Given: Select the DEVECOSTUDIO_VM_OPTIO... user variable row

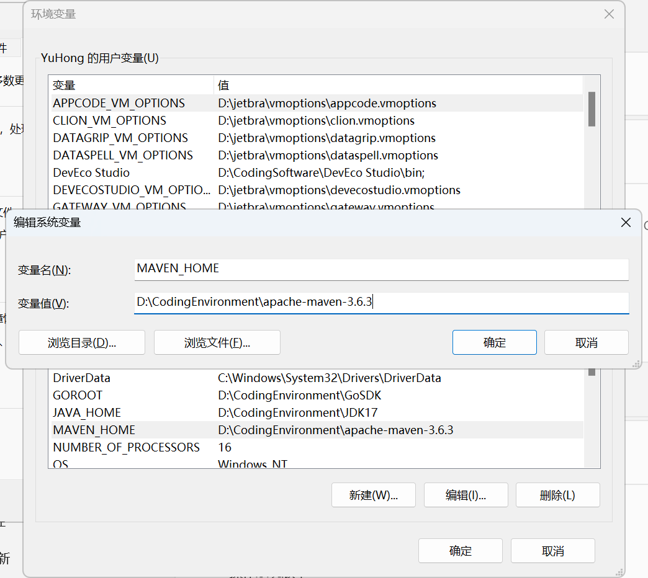Looking at the screenshot, I should (x=317, y=190).
